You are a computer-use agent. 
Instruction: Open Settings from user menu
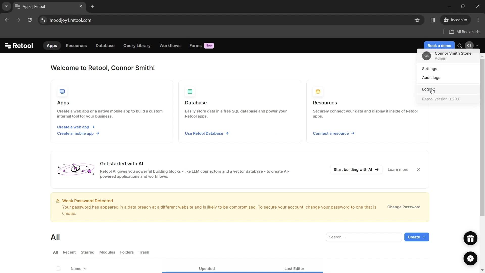click(x=430, y=69)
